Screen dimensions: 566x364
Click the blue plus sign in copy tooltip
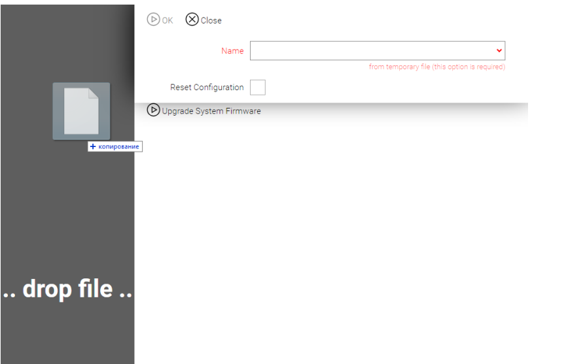94,147
